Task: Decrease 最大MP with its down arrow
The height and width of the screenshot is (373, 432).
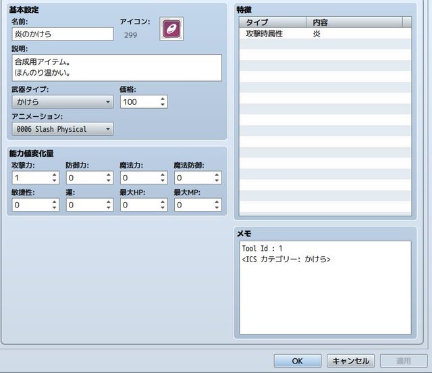Action: 217,207
